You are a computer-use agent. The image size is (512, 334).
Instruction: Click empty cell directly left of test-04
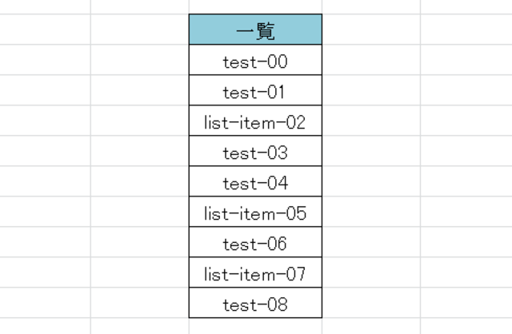click(x=140, y=182)
